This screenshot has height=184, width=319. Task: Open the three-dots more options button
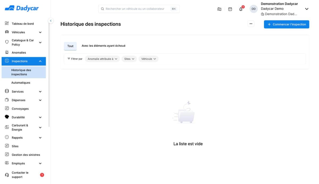click(x=251, y=24)
